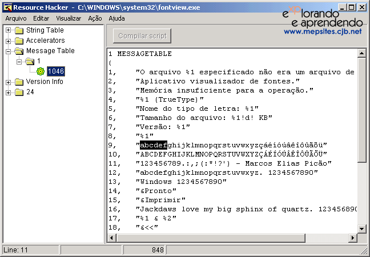Minimize the Resource Hacker window
The height and width of the screenshot is (257, 370).
[343, 7]
